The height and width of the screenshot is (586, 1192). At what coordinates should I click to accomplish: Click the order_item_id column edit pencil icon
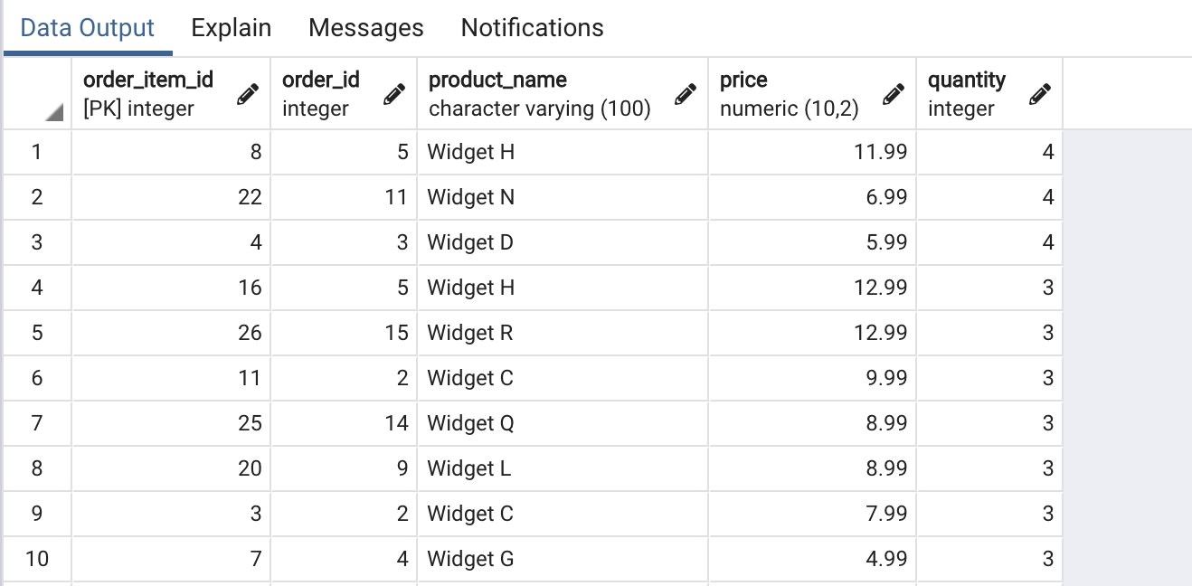click(x=246, y=94)
